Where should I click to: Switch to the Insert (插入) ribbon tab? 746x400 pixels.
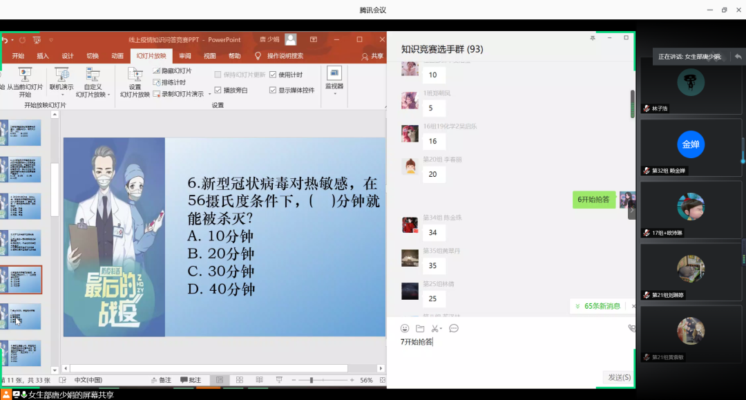click(43, 56)
